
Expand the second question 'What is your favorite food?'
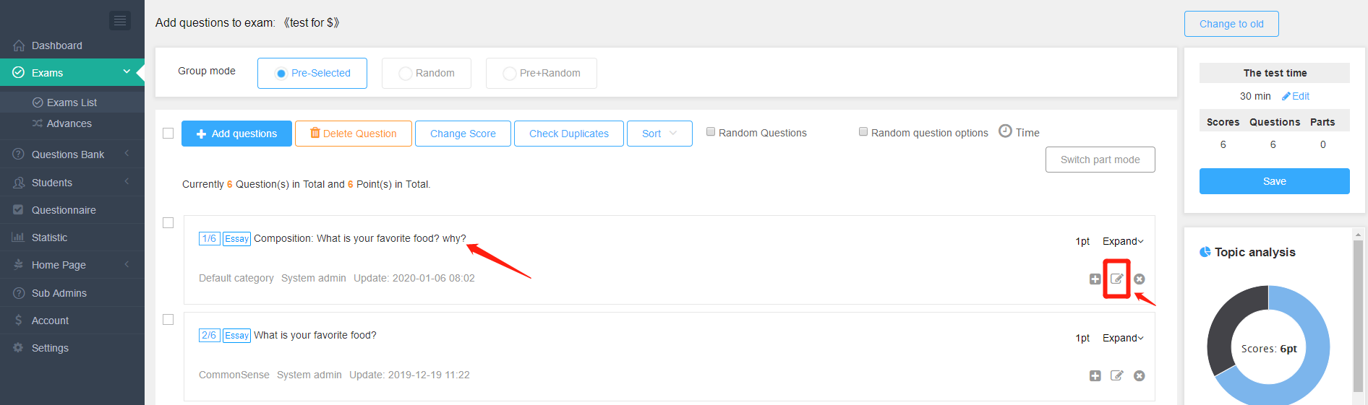1123,338
